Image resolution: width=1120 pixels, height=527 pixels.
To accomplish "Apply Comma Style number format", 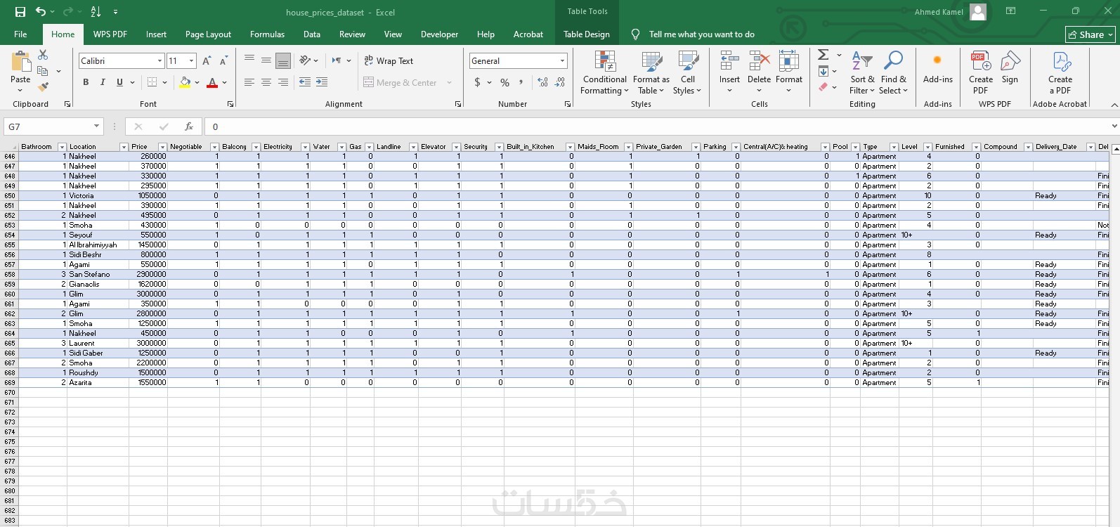I will 521,82.
